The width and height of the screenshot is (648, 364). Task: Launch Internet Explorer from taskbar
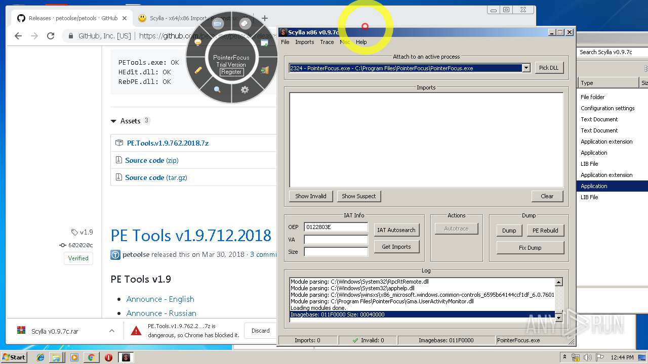(x=40, y=357)
